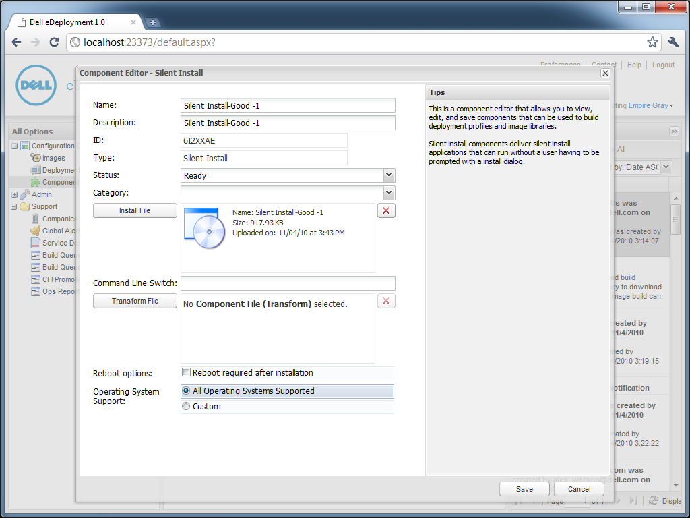Click the scroll-down arrow in the right panel
The image size is (690, 518).
point(676,486)
